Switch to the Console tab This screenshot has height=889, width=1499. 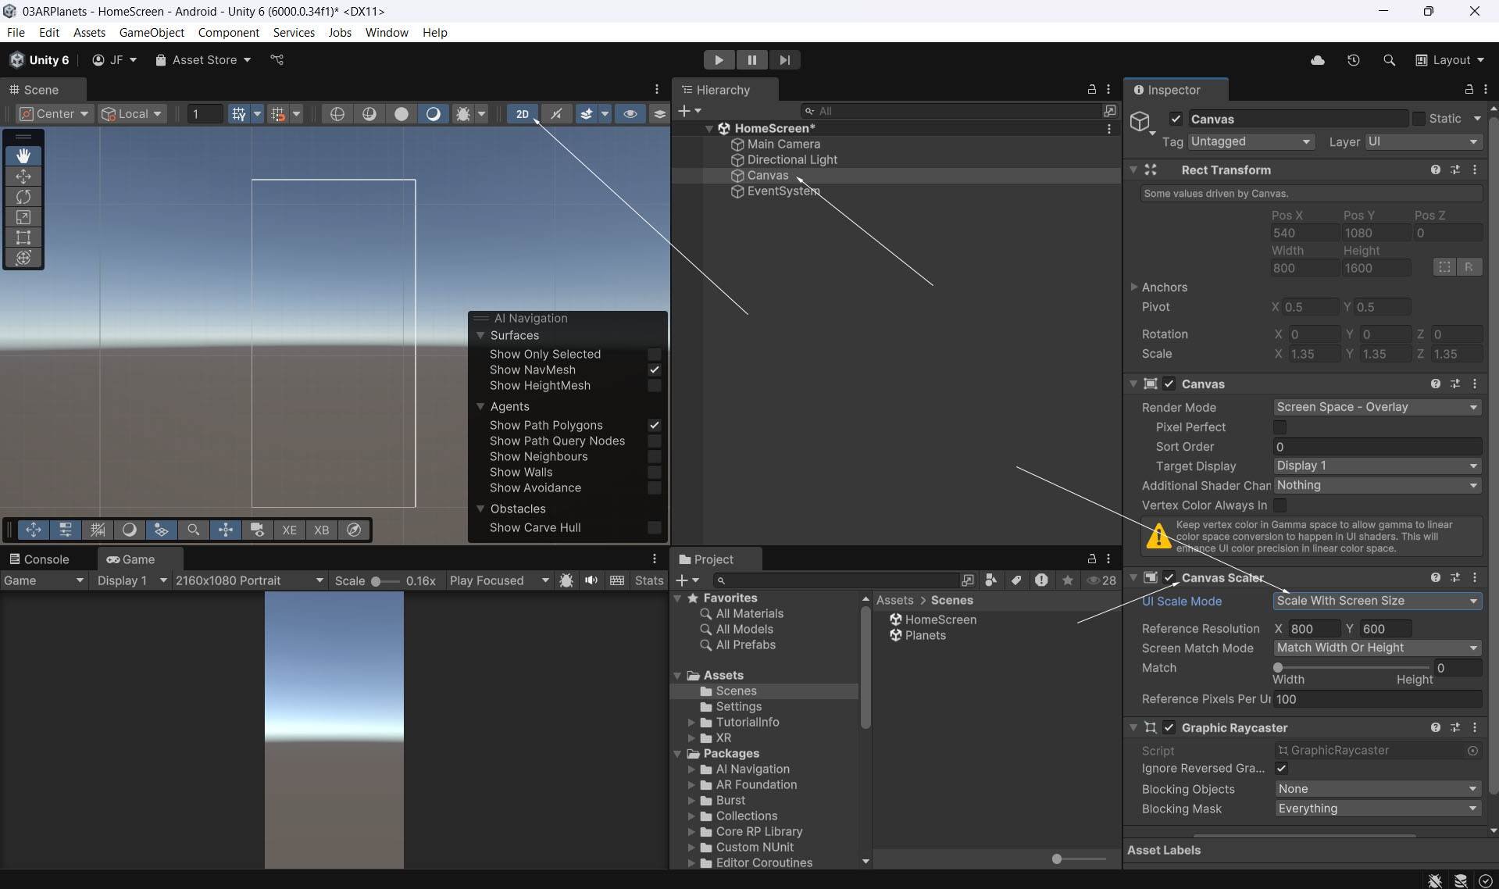click(x=39, y=559)
